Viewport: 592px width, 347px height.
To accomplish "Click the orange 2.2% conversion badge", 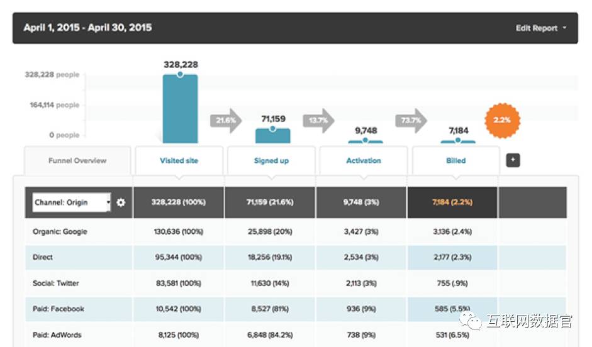I will 502,119.
